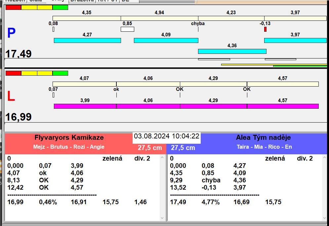329x226 pixels.
Task: Click the magenta 3,99 run bar
Action: (85, 106)
